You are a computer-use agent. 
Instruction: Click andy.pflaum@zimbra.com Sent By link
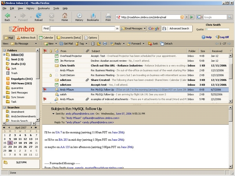[x=80, y=114]
